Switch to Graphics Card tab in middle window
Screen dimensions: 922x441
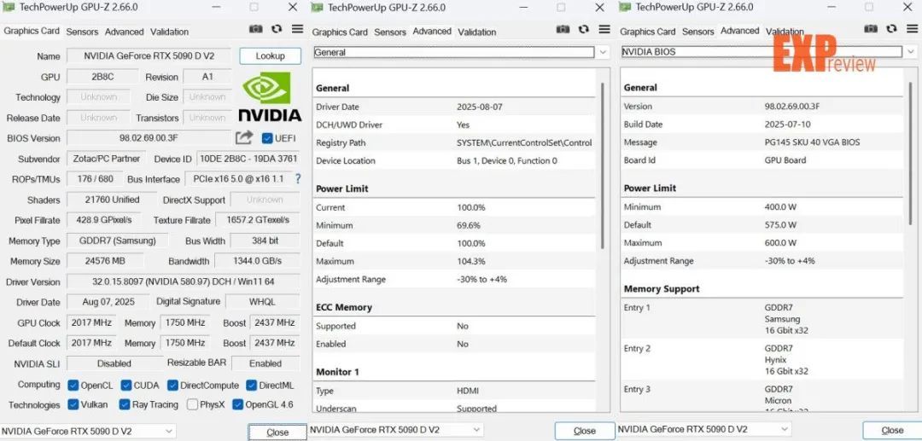[x=339, y=32]
